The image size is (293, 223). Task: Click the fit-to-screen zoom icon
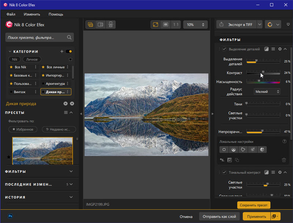pyautogui.click(x=156, y=24)
